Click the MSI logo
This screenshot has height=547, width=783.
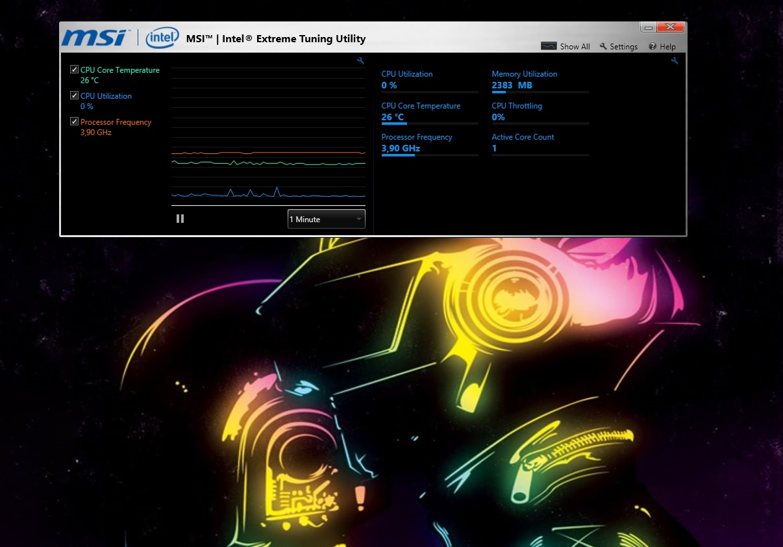click(x=96, y=38)
